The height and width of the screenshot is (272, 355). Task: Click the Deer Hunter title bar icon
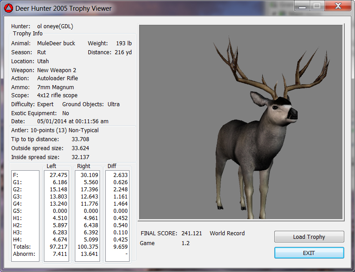(x=9, y=8)
